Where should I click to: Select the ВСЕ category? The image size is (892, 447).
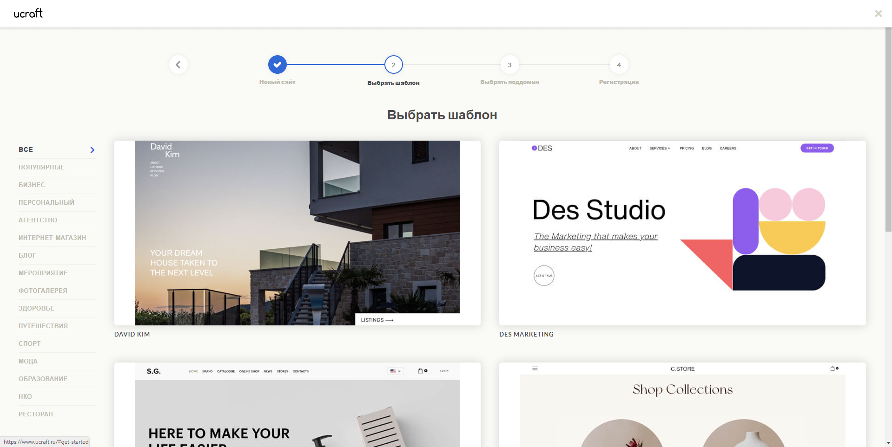(x=57, y=149)
